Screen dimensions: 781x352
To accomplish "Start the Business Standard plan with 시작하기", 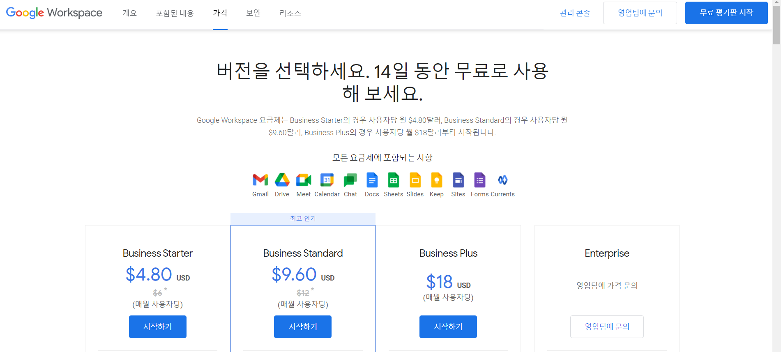I will click(303, 327).
